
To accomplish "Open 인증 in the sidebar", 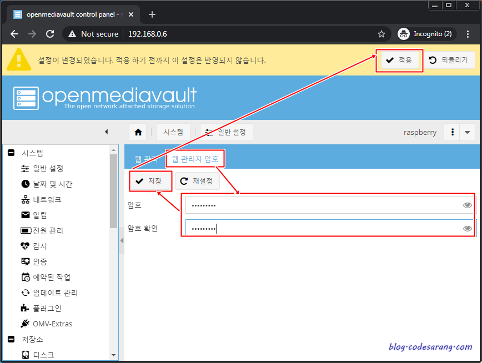I will coord(33,261).
